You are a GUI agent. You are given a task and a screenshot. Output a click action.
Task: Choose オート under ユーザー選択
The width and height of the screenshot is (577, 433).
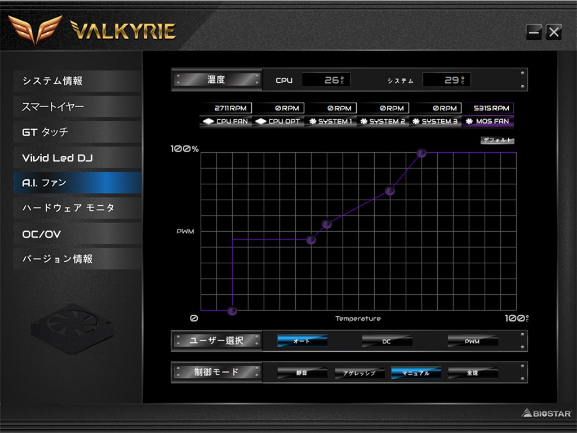[x=302, y=341]
